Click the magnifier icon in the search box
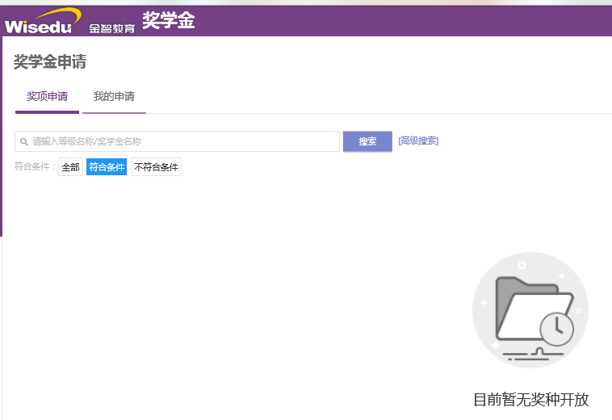 pos(23,141)
